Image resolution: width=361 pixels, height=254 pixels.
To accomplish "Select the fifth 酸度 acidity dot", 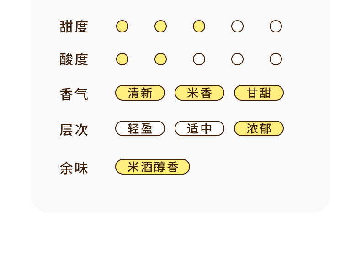I will (x=276, y=59).
